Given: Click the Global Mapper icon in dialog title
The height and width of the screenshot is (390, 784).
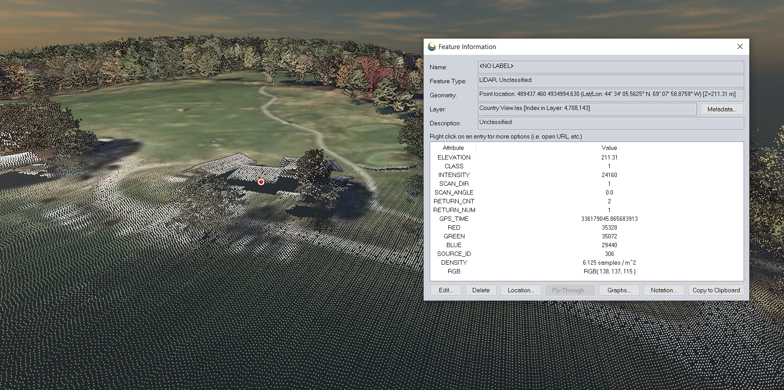Looking at the screenshot, I should coord(432,46).
